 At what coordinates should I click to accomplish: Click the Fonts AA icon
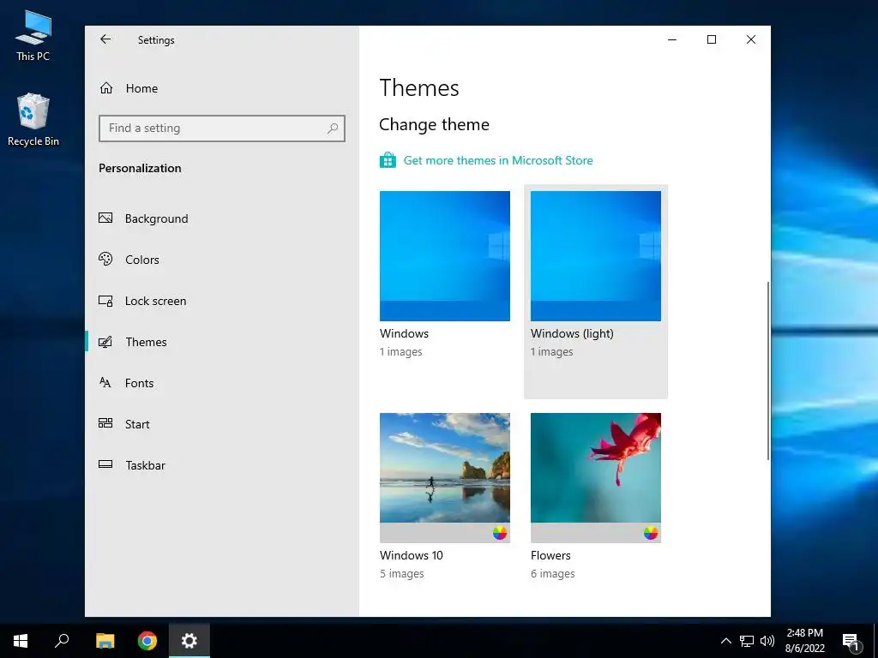coord(105,383)
